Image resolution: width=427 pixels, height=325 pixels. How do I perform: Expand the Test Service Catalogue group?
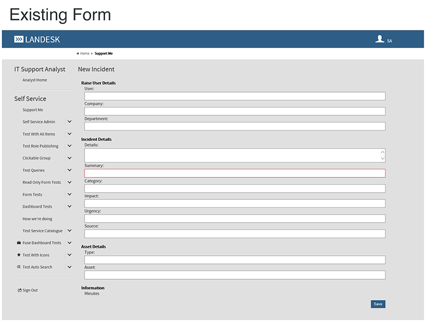[69, 231]
